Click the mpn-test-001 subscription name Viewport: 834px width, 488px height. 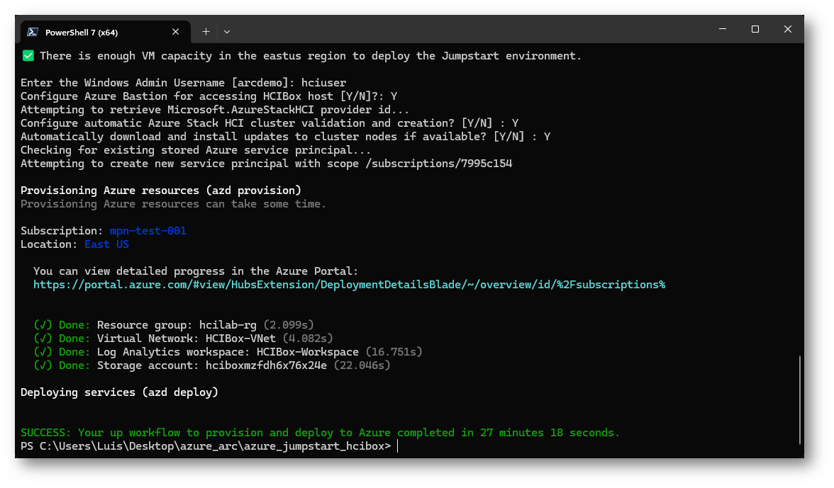point(148,231)
